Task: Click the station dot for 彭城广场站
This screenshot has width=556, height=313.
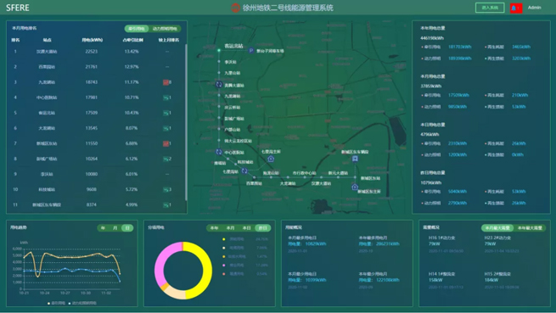Action: [219, 118]
